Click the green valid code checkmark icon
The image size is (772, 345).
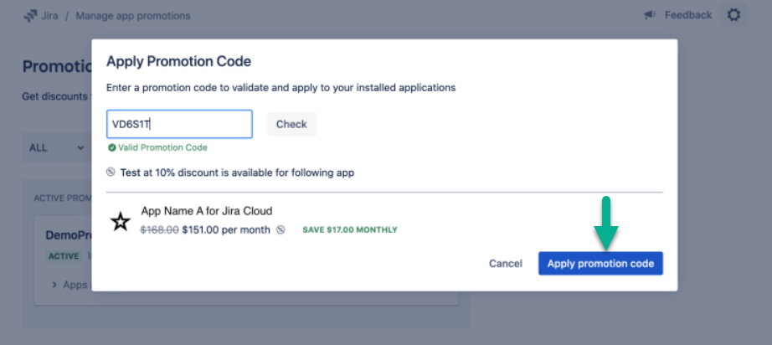coord(111,147)
